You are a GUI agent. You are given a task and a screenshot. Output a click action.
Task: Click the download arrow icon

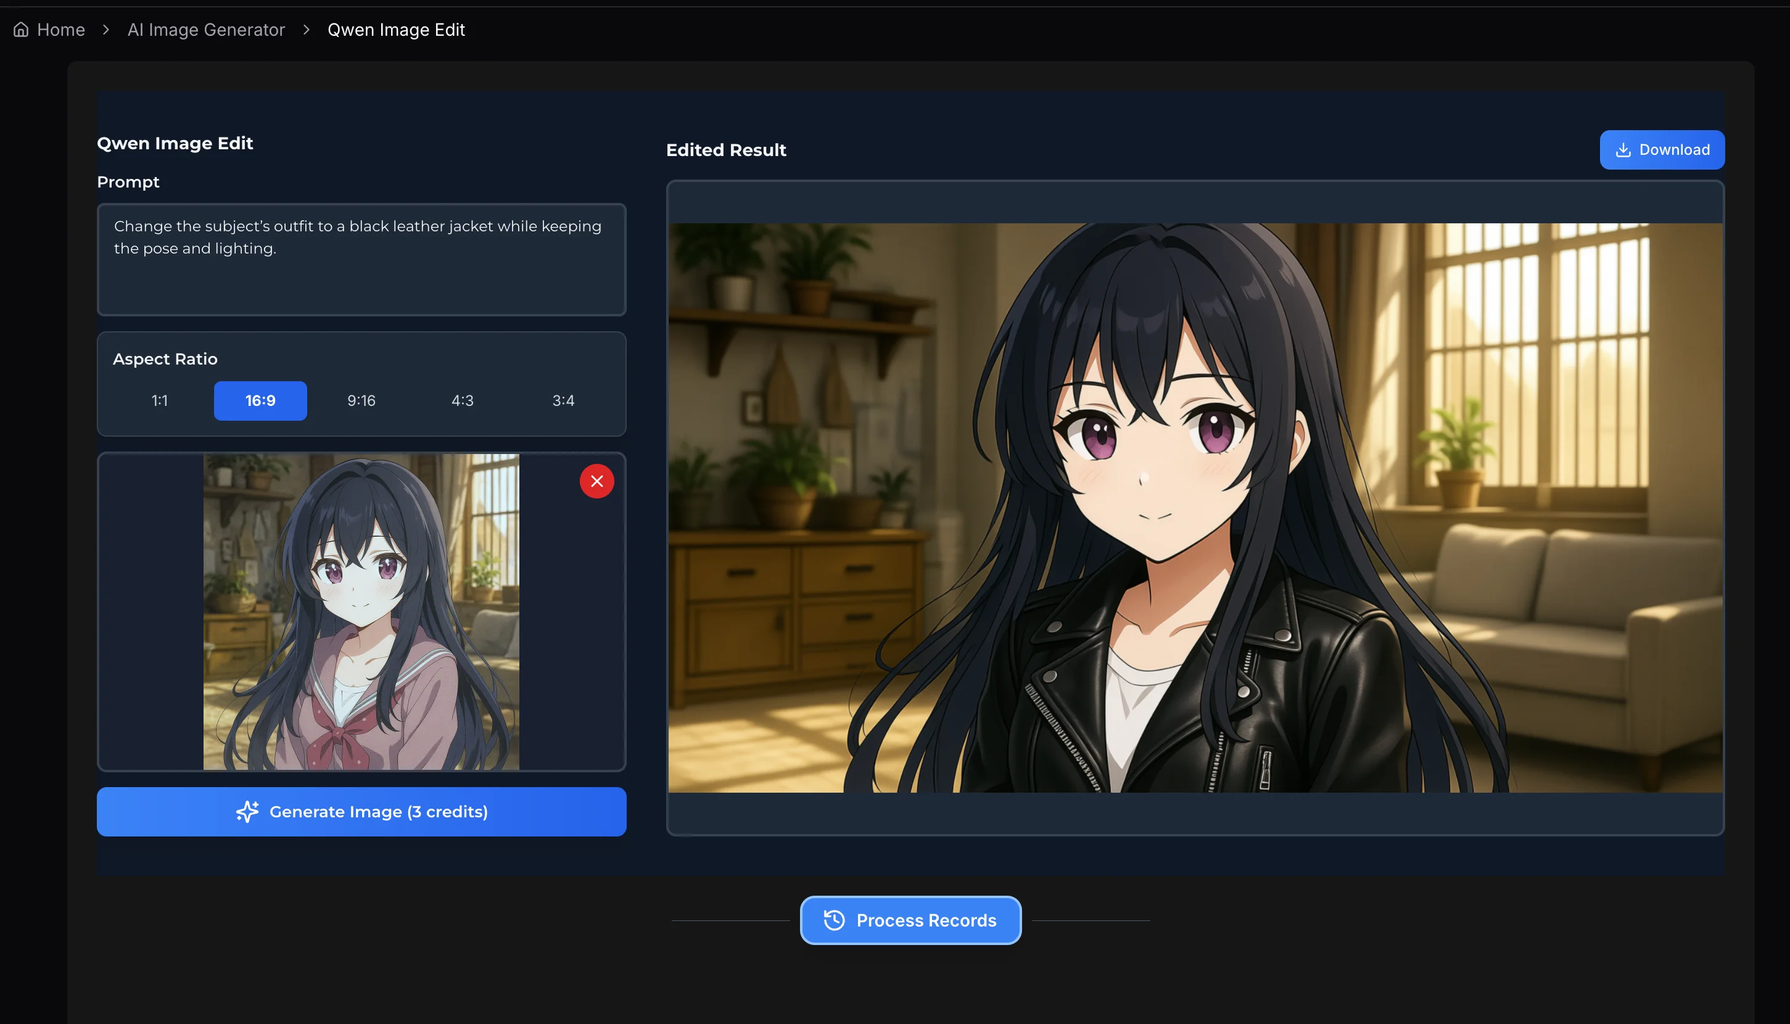(1623, 150)
